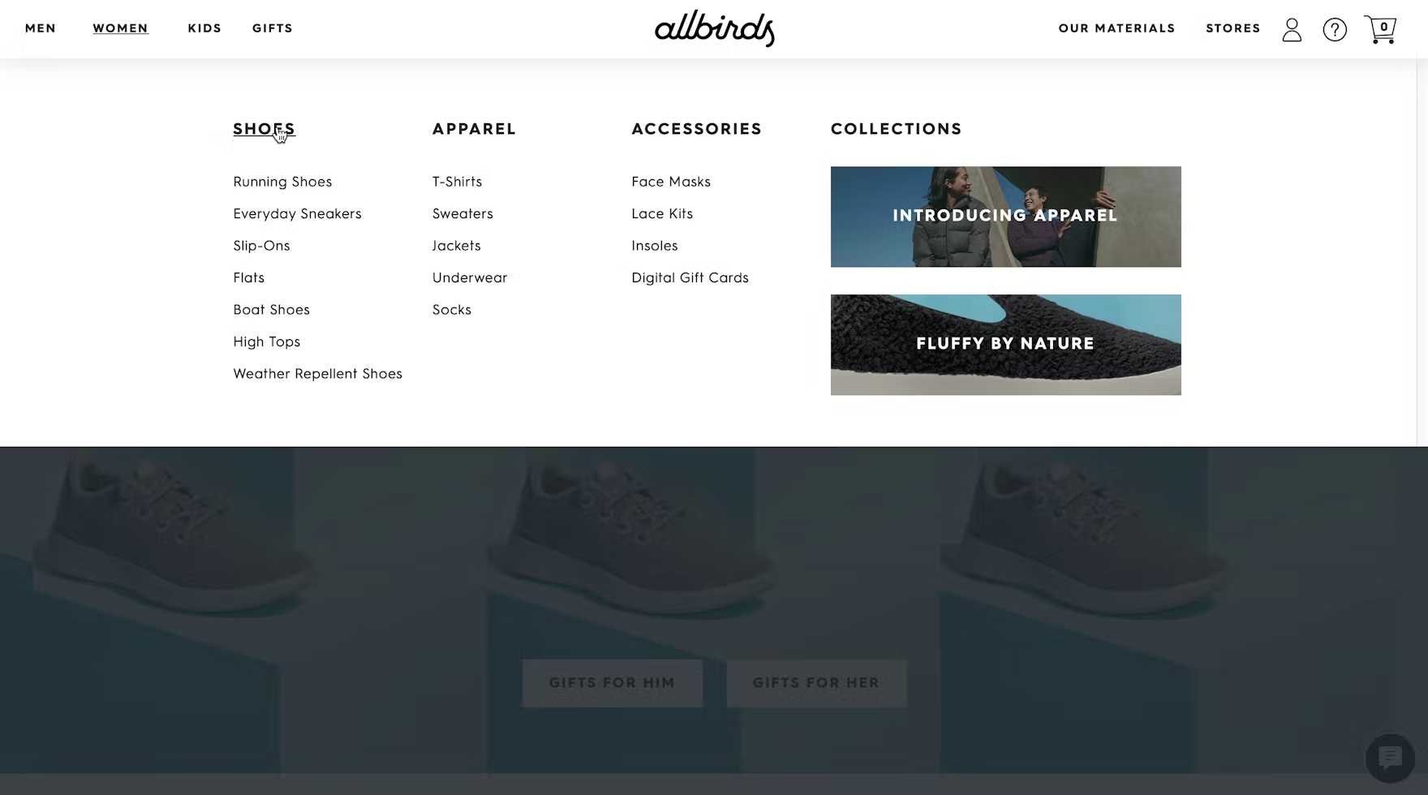Select the Kids menu item
The image size is (1428, 795).
coord(204,28)
